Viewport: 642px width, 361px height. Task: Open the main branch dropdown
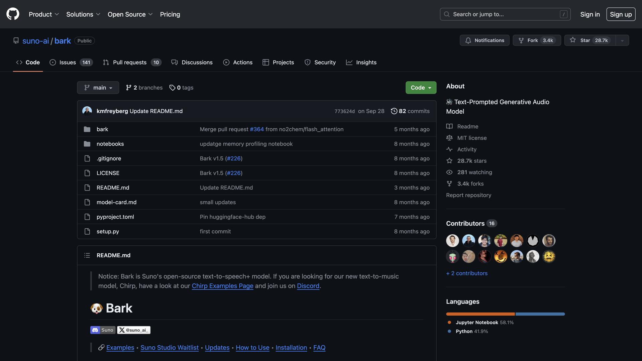point(98,88)
